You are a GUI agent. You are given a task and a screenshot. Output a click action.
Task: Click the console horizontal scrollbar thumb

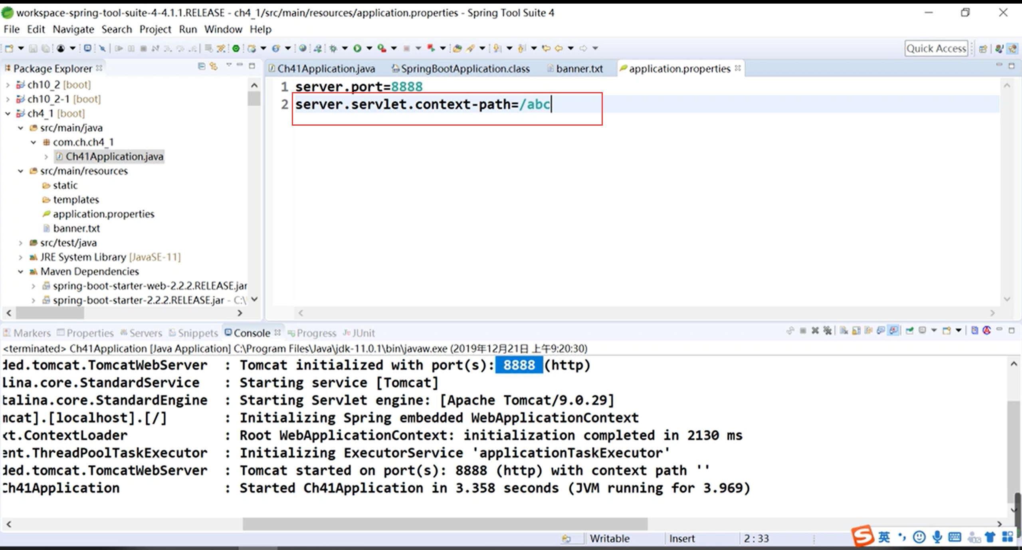point(445,524)
